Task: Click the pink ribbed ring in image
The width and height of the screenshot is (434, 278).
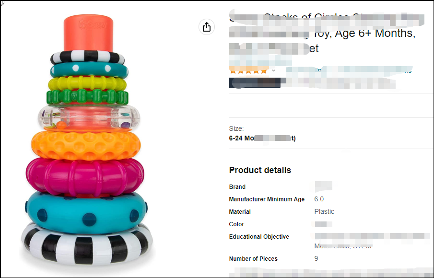Action: 85,175
